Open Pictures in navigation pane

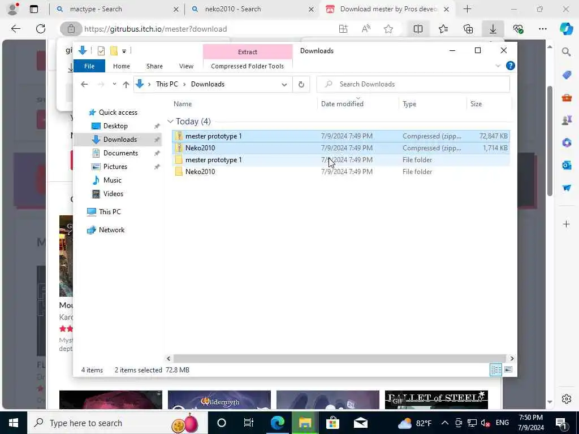click(115, 167)
